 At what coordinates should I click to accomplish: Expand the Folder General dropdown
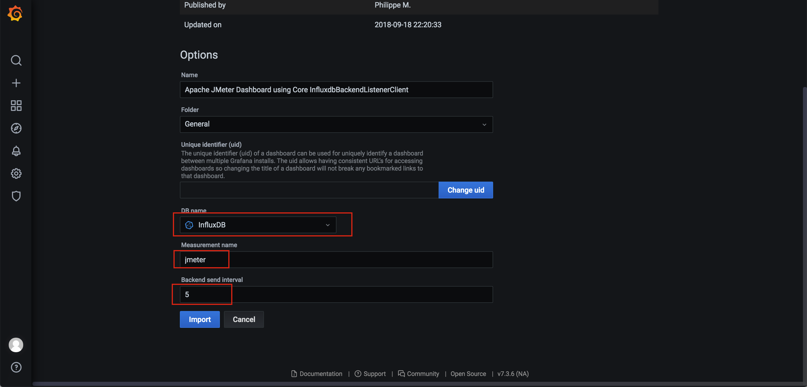pos(336,124)
